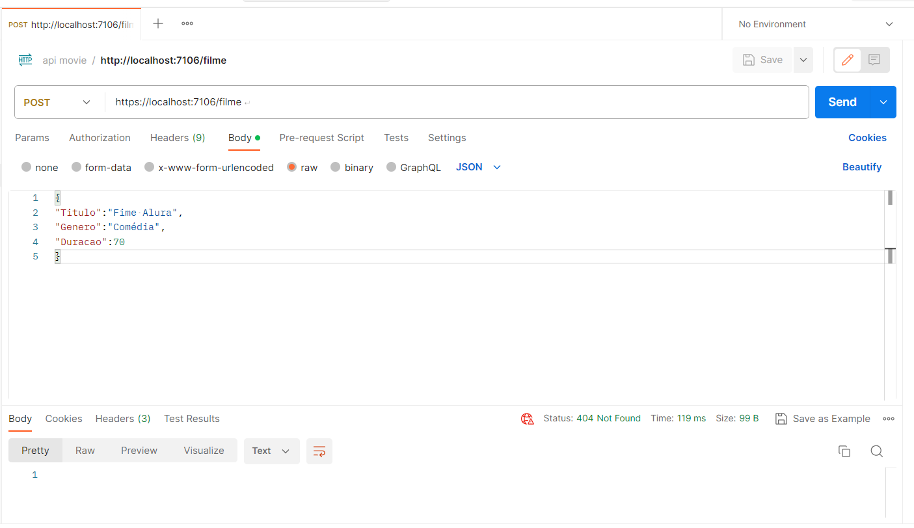Screen dimensions: 914x528
Task: Open the Cookies link
Action: click(867, 138)
